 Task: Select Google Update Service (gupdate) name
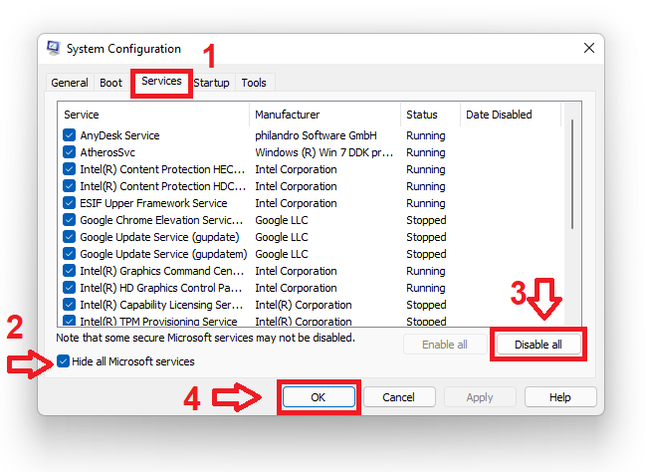[159, 237]
